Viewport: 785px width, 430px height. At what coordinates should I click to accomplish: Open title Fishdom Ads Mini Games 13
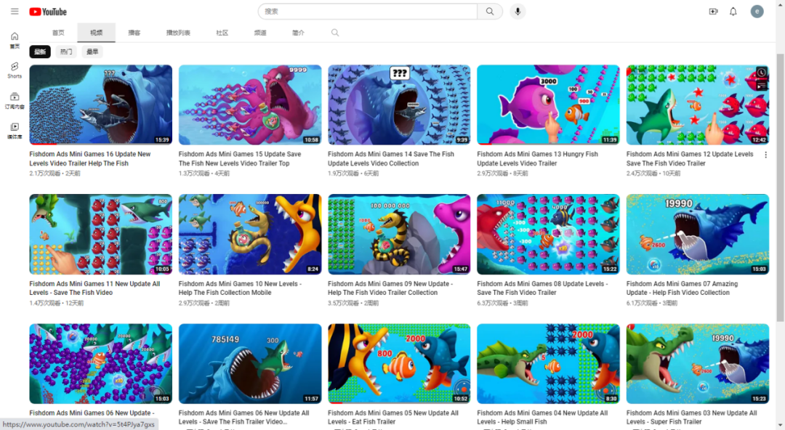pos(538,158)
